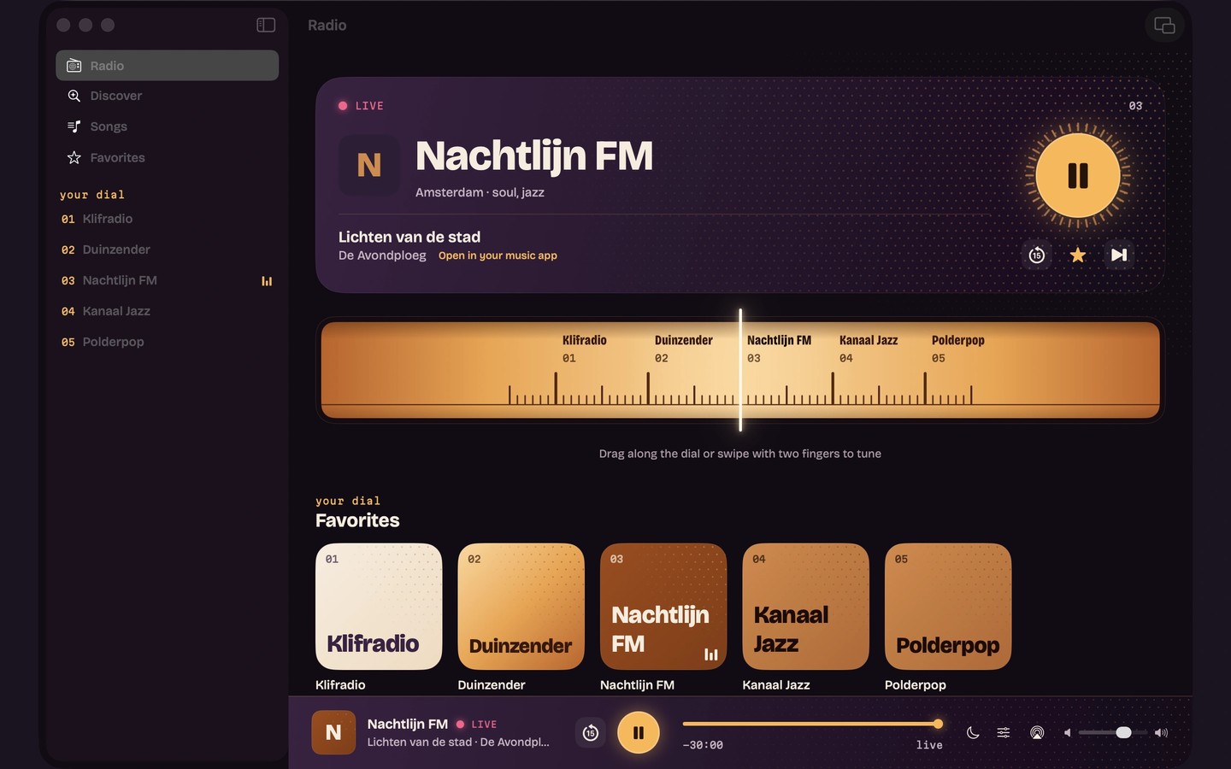Select 04 Kanaal Jazz in your dial list
This screenshot has height=769, width=1231.
coord(168,312)
